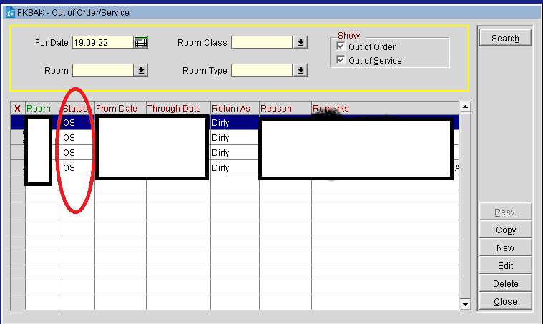The height and width of the screenshot is (324, 543).
Task: Toggle the Out of Order checkbox
Action: [x=341, y=47]
